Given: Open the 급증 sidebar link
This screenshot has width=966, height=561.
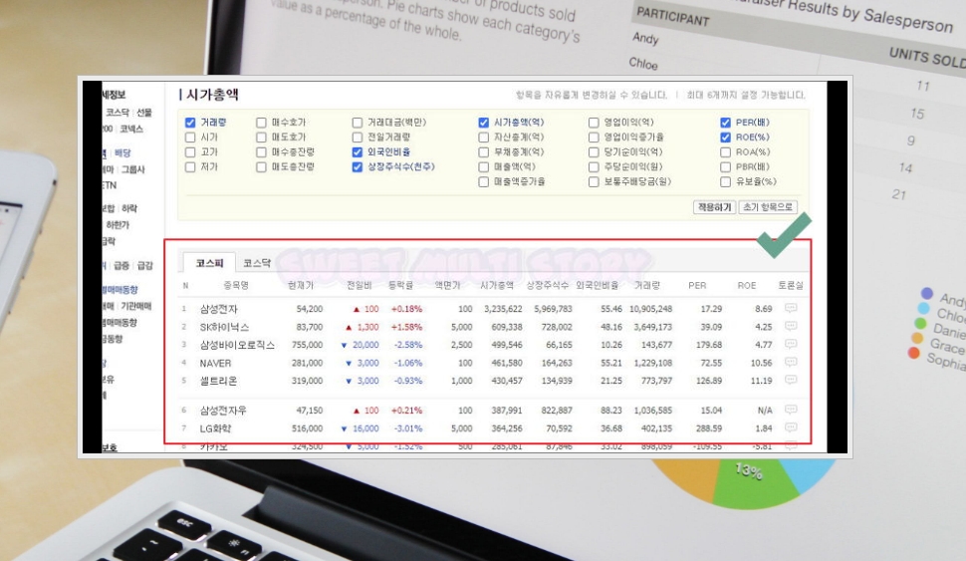Looking at the screenshot, I should tap(121, 266).
